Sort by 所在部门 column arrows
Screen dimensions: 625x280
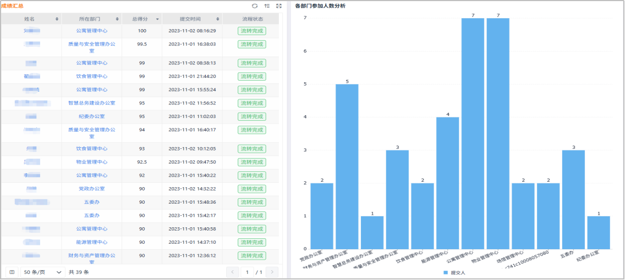117,19
